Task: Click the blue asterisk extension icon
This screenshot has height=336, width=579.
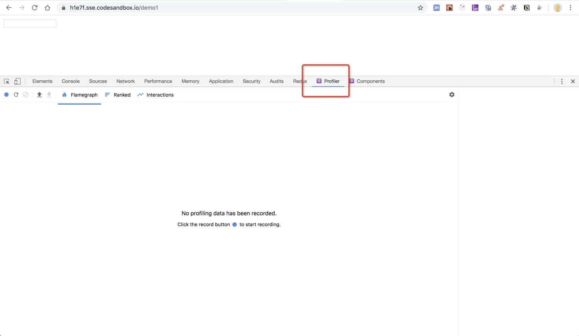Action: coord(514,8)
